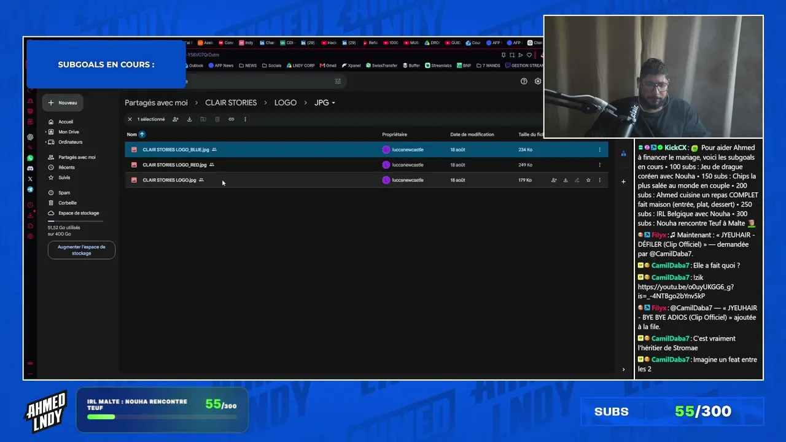Image resolution: width=786 pixels, height=442 pixels.
Task: Click the Drive side panel plus icon
Action: click(x=623, y=181)
